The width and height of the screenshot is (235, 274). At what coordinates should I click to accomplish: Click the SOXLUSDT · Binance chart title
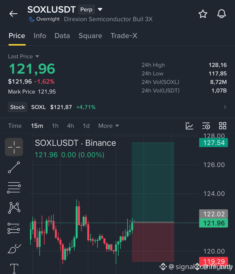75,143
